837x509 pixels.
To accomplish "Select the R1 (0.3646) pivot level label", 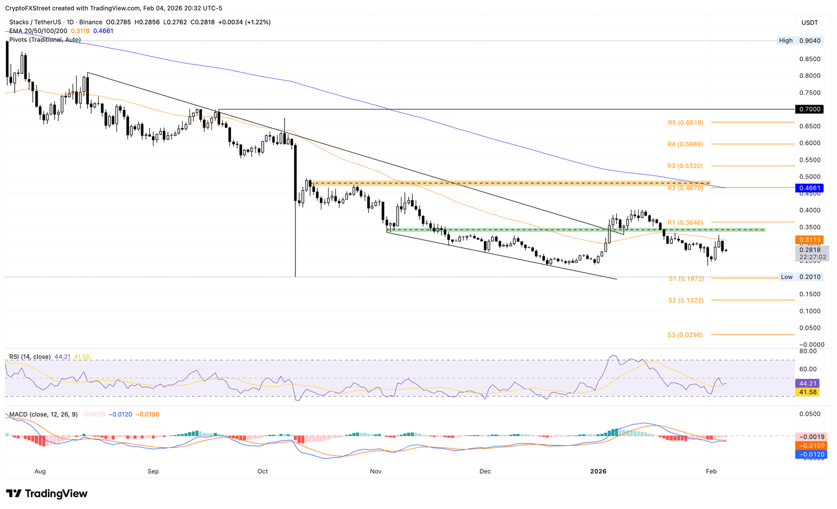I will 686,223.
